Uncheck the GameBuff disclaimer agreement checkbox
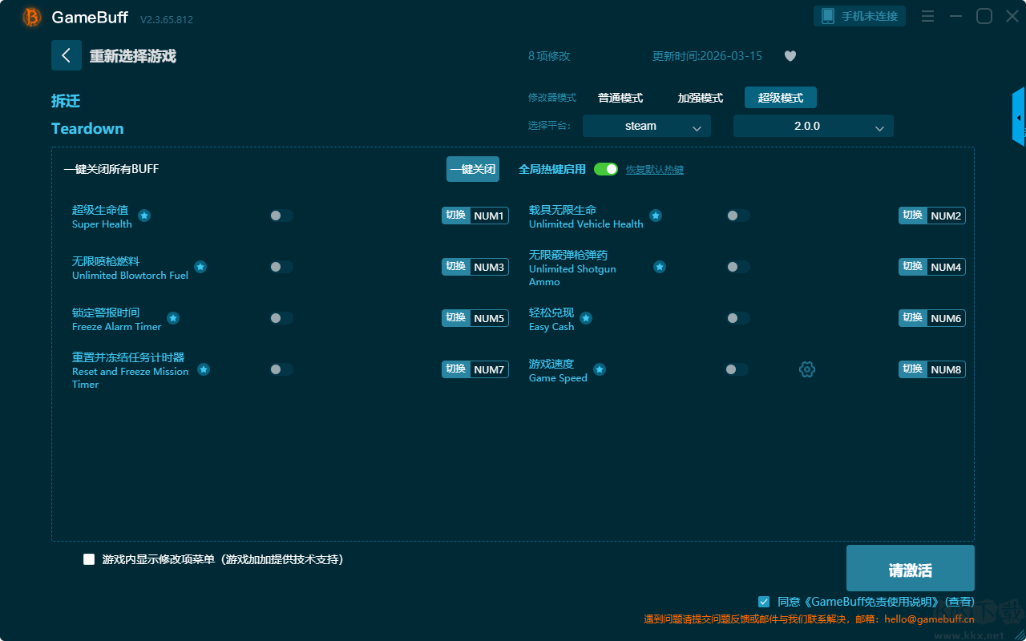1026x641 pixels. (764, 601)
